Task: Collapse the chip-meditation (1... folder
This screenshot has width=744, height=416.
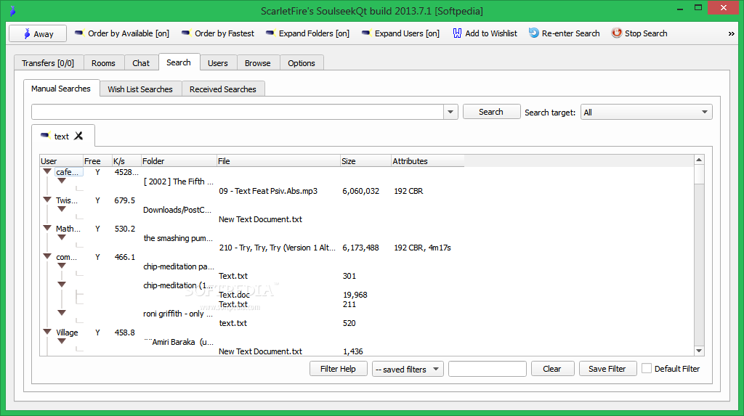Action: (62, 284)
